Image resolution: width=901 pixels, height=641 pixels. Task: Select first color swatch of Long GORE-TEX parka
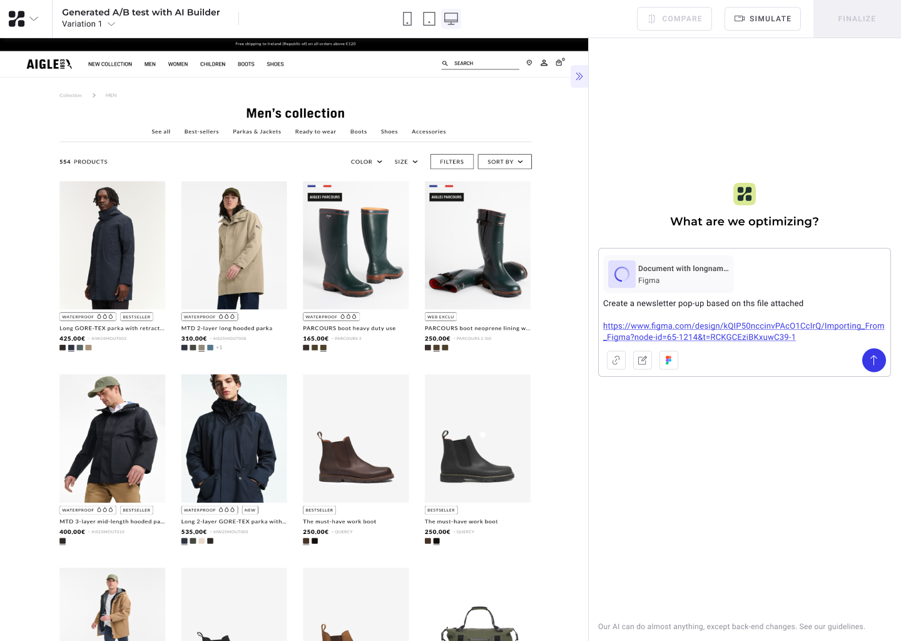point(63,347)
